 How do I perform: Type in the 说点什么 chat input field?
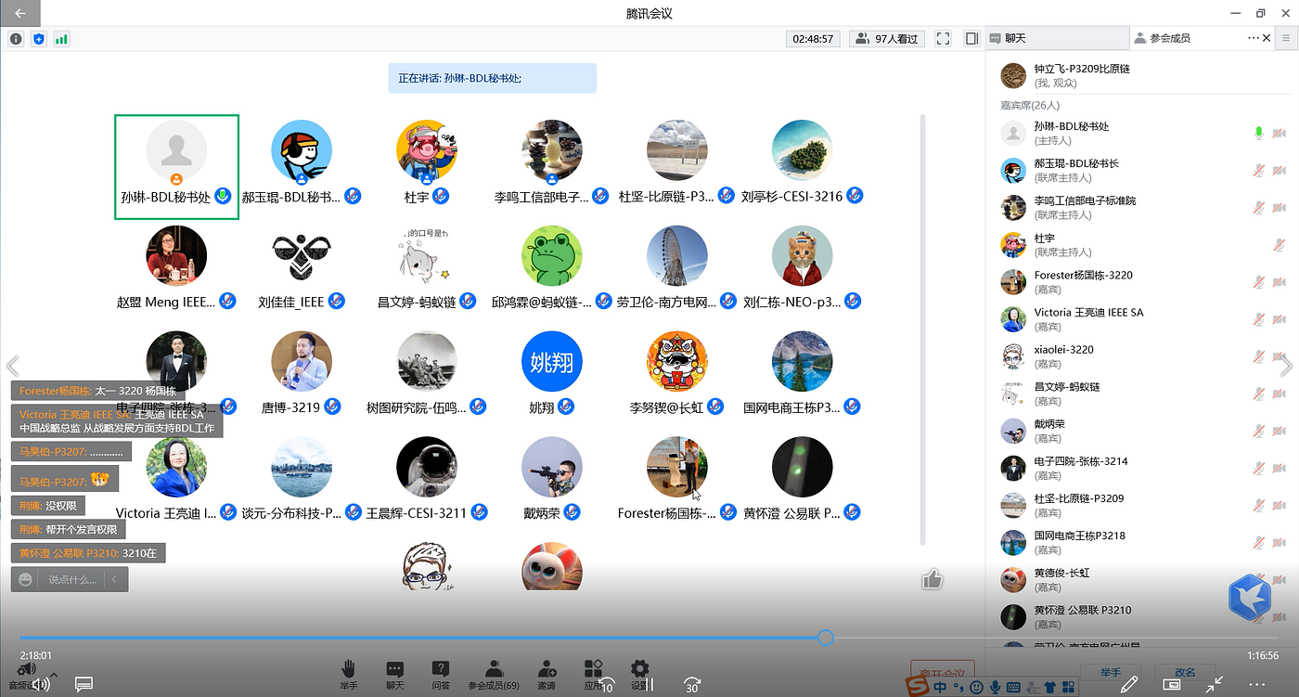(71, 579)
